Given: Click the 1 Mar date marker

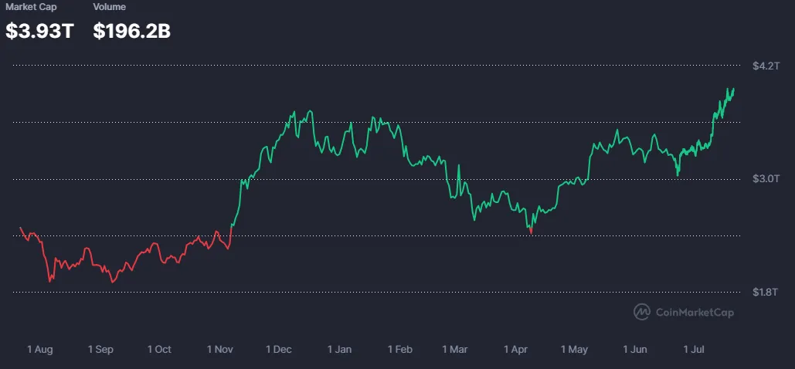Looking at the screenshot, I should (455, 350).
